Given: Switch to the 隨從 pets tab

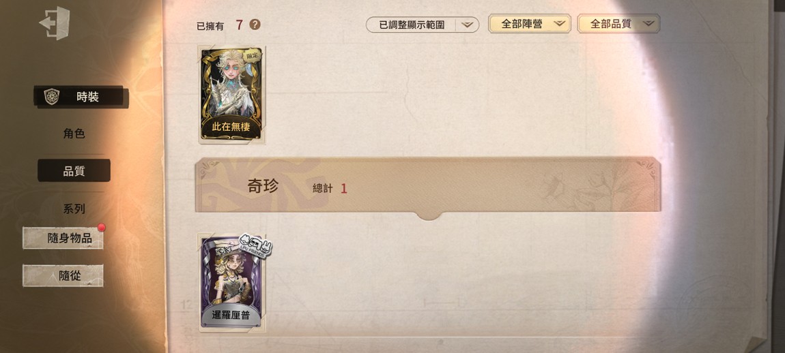Looking at the screenshot, I should point(63,275).
